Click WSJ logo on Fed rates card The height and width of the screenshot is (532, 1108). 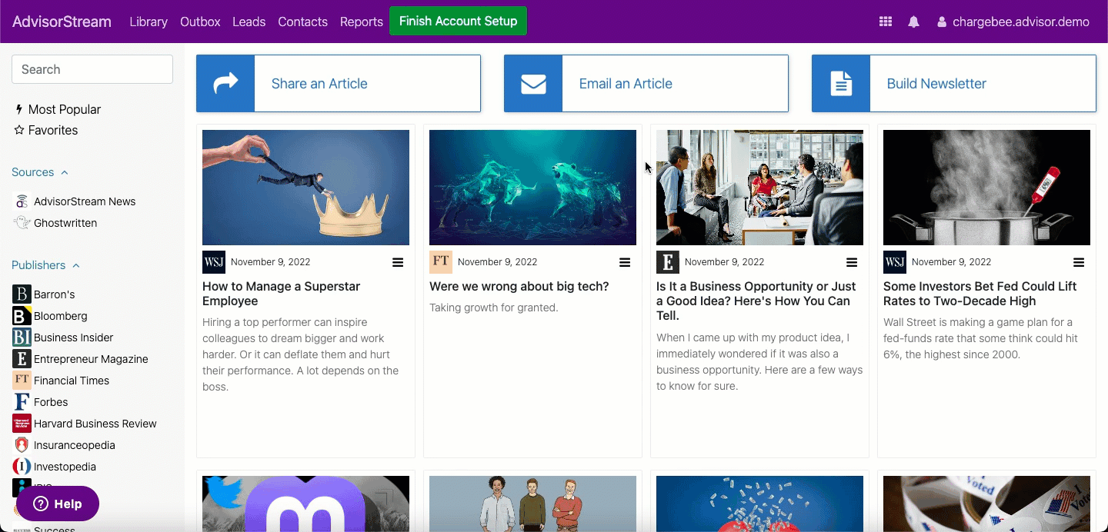pyautogui.click(x=895, y=262)
